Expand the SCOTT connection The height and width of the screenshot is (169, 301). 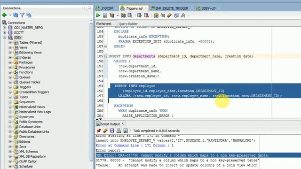(x=4, y=32)
